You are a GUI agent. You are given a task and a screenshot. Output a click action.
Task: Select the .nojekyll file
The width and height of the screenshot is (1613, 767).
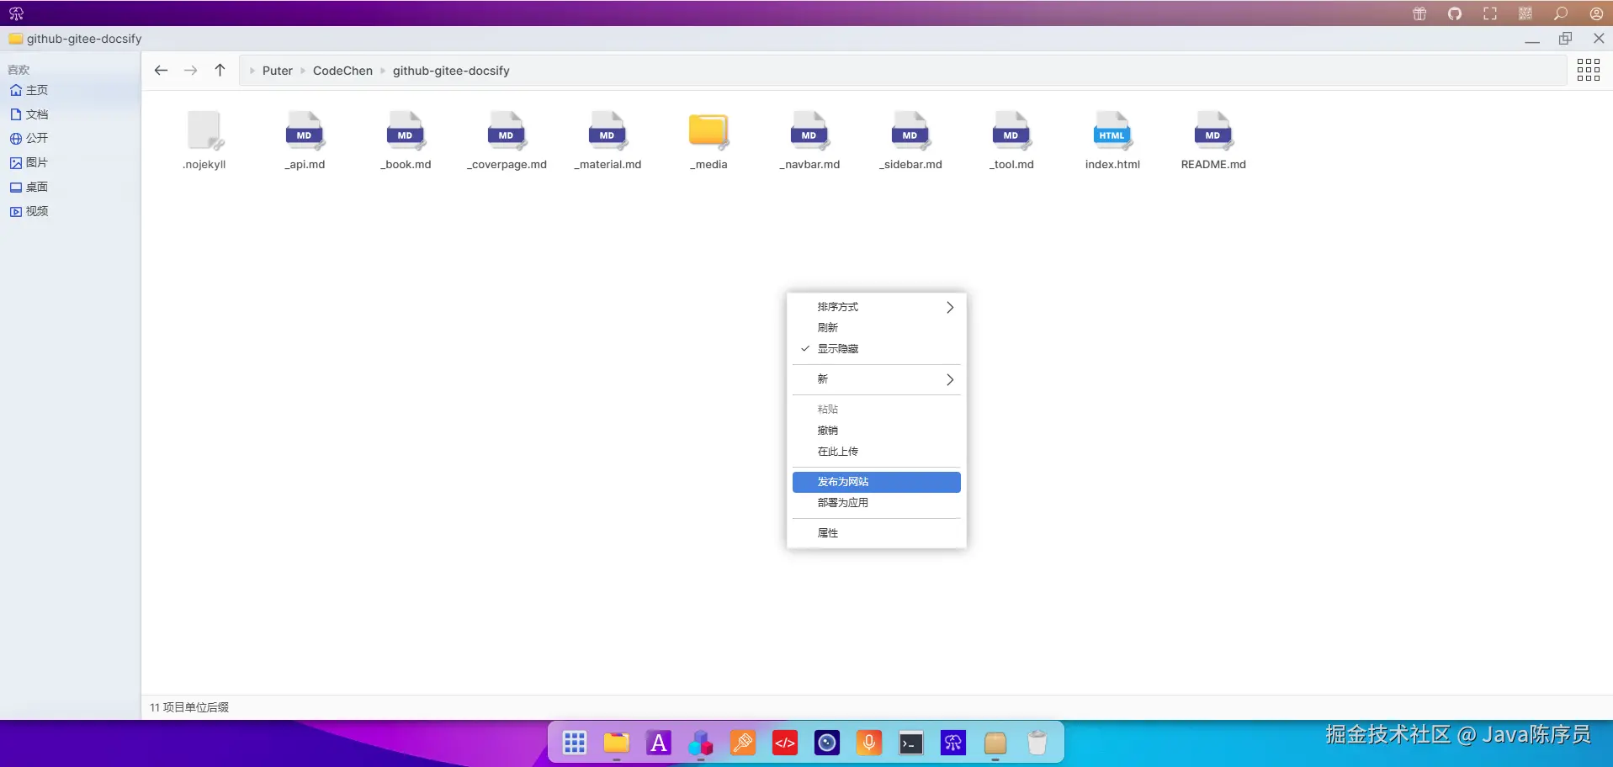pyautogui.click(x=204, y=140)
